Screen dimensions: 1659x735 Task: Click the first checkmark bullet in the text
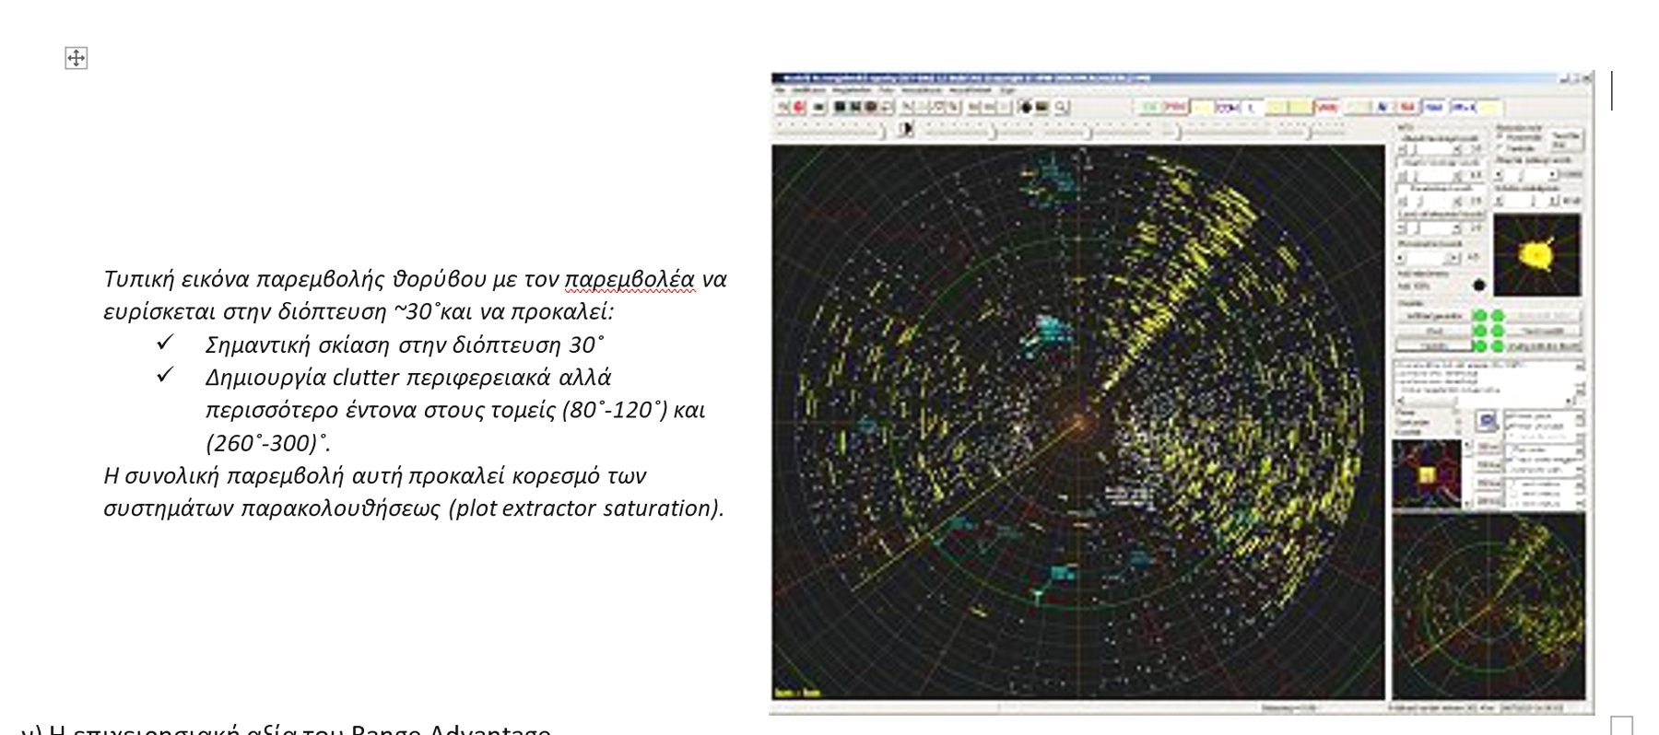(x=165, y=343)
